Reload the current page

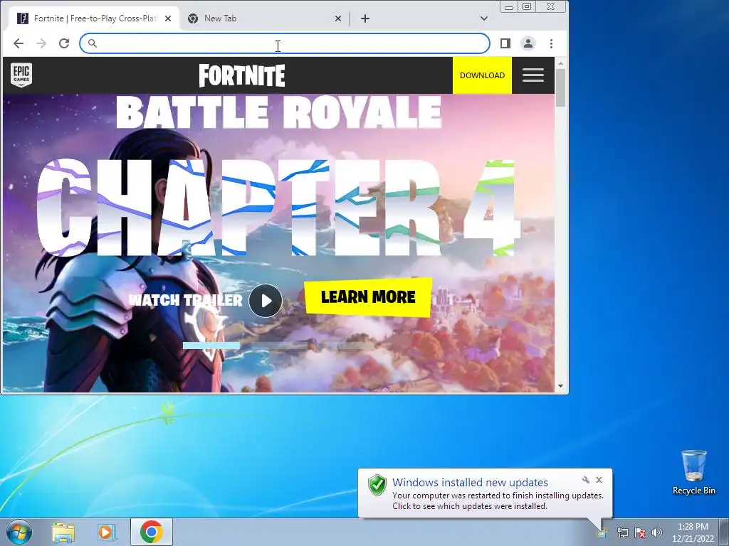(x=64, y=43)
